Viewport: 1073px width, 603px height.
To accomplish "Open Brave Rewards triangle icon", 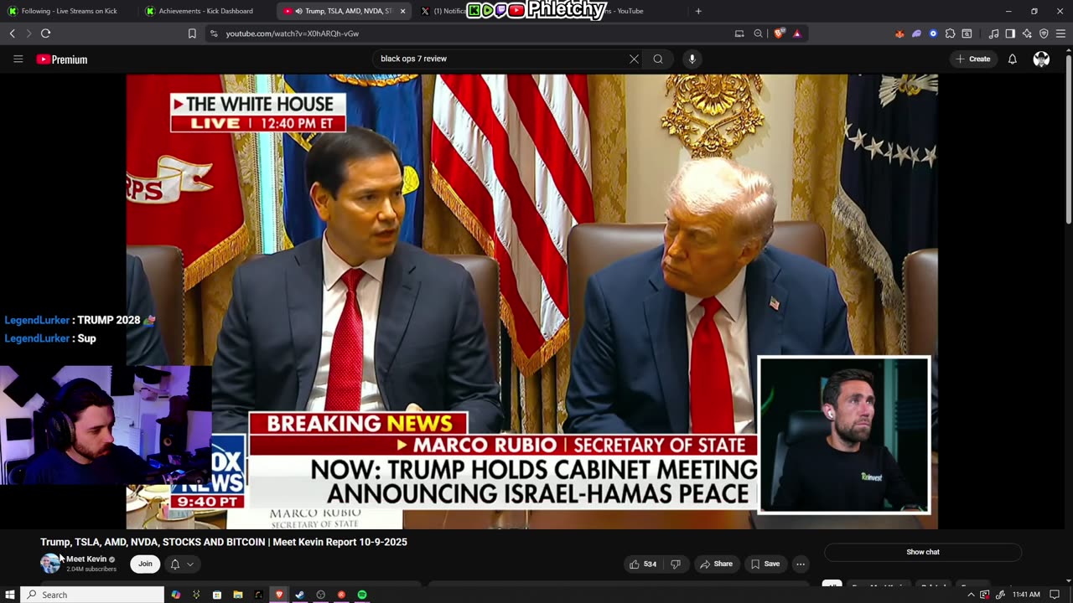I will tap(796, 33).
